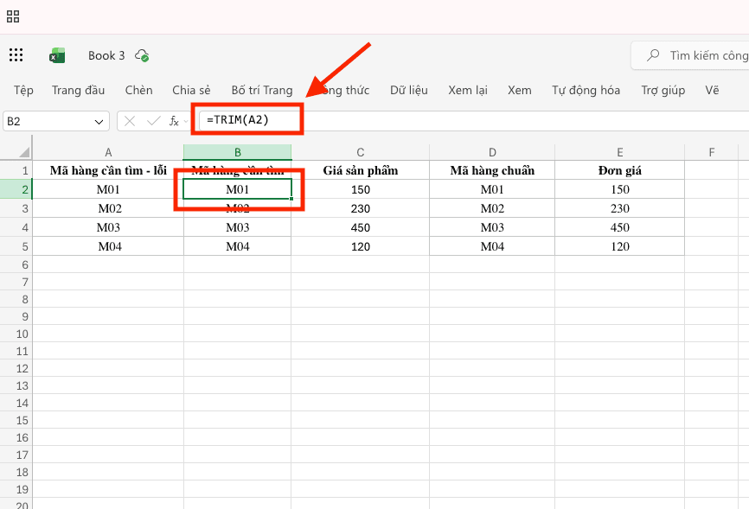Select row 5 header

(16, 246)
